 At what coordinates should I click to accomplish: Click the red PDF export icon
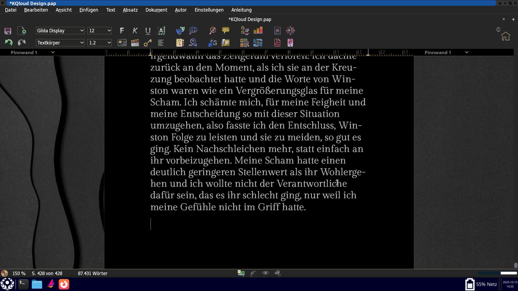coord(277,43)
